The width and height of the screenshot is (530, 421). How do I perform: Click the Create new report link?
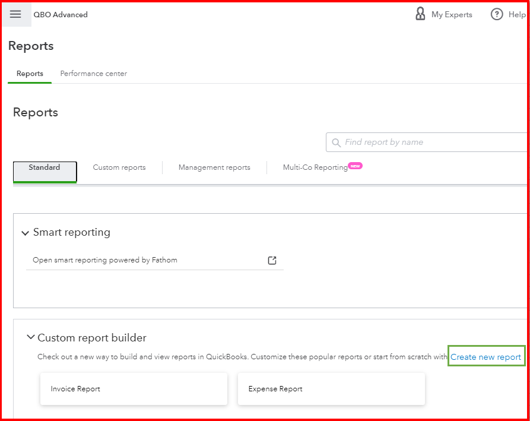tap(486, 356)
